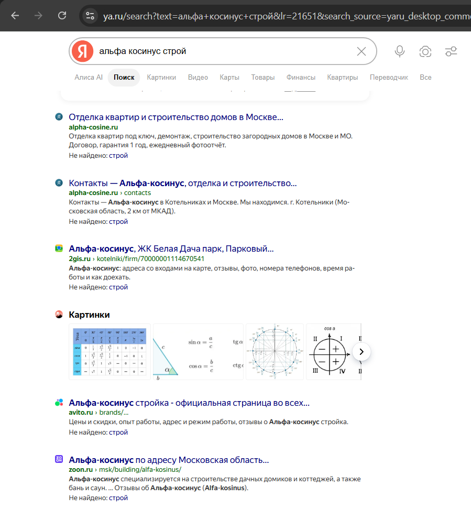Open image search by camera
The width and height of the screenshot is (471, 508).
point(425,51)
